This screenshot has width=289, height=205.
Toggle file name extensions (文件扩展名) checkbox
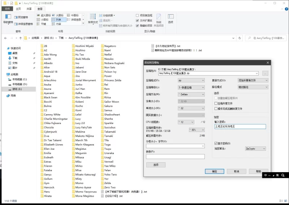(x=137, y=21)
